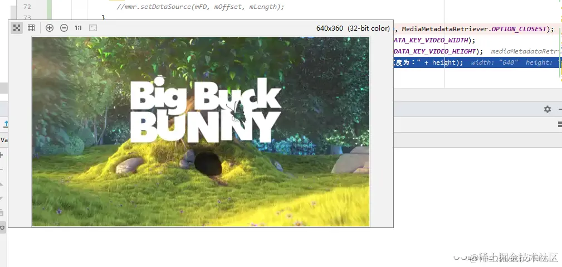Viewport: 562px width, 267px height.
Task: Click gutter line number 72
Action: pyautogui.click(x=27, y=7)
